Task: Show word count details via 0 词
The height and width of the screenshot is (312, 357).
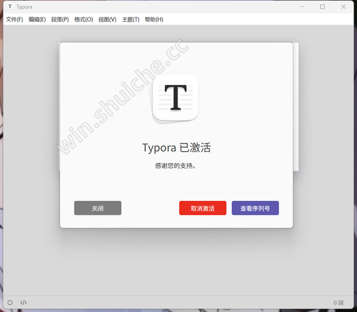Action: click(x=338, y=303)
